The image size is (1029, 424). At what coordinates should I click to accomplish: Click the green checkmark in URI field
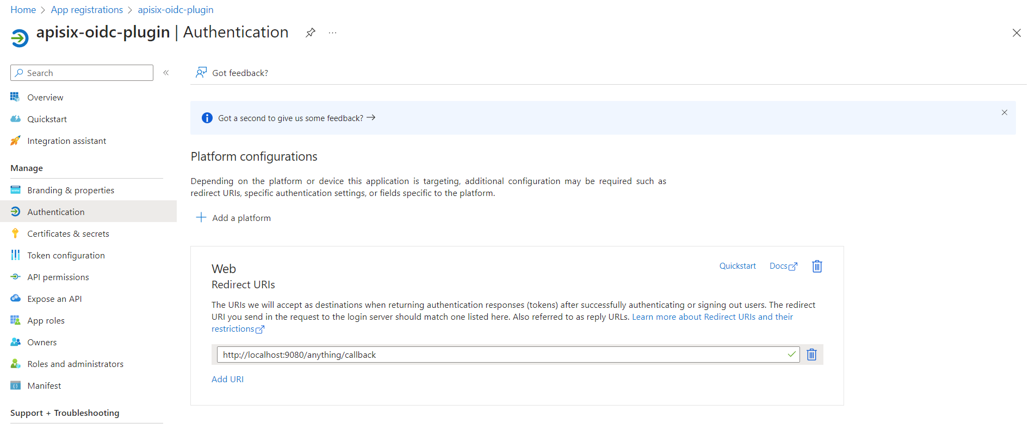(x=791, y=354)
